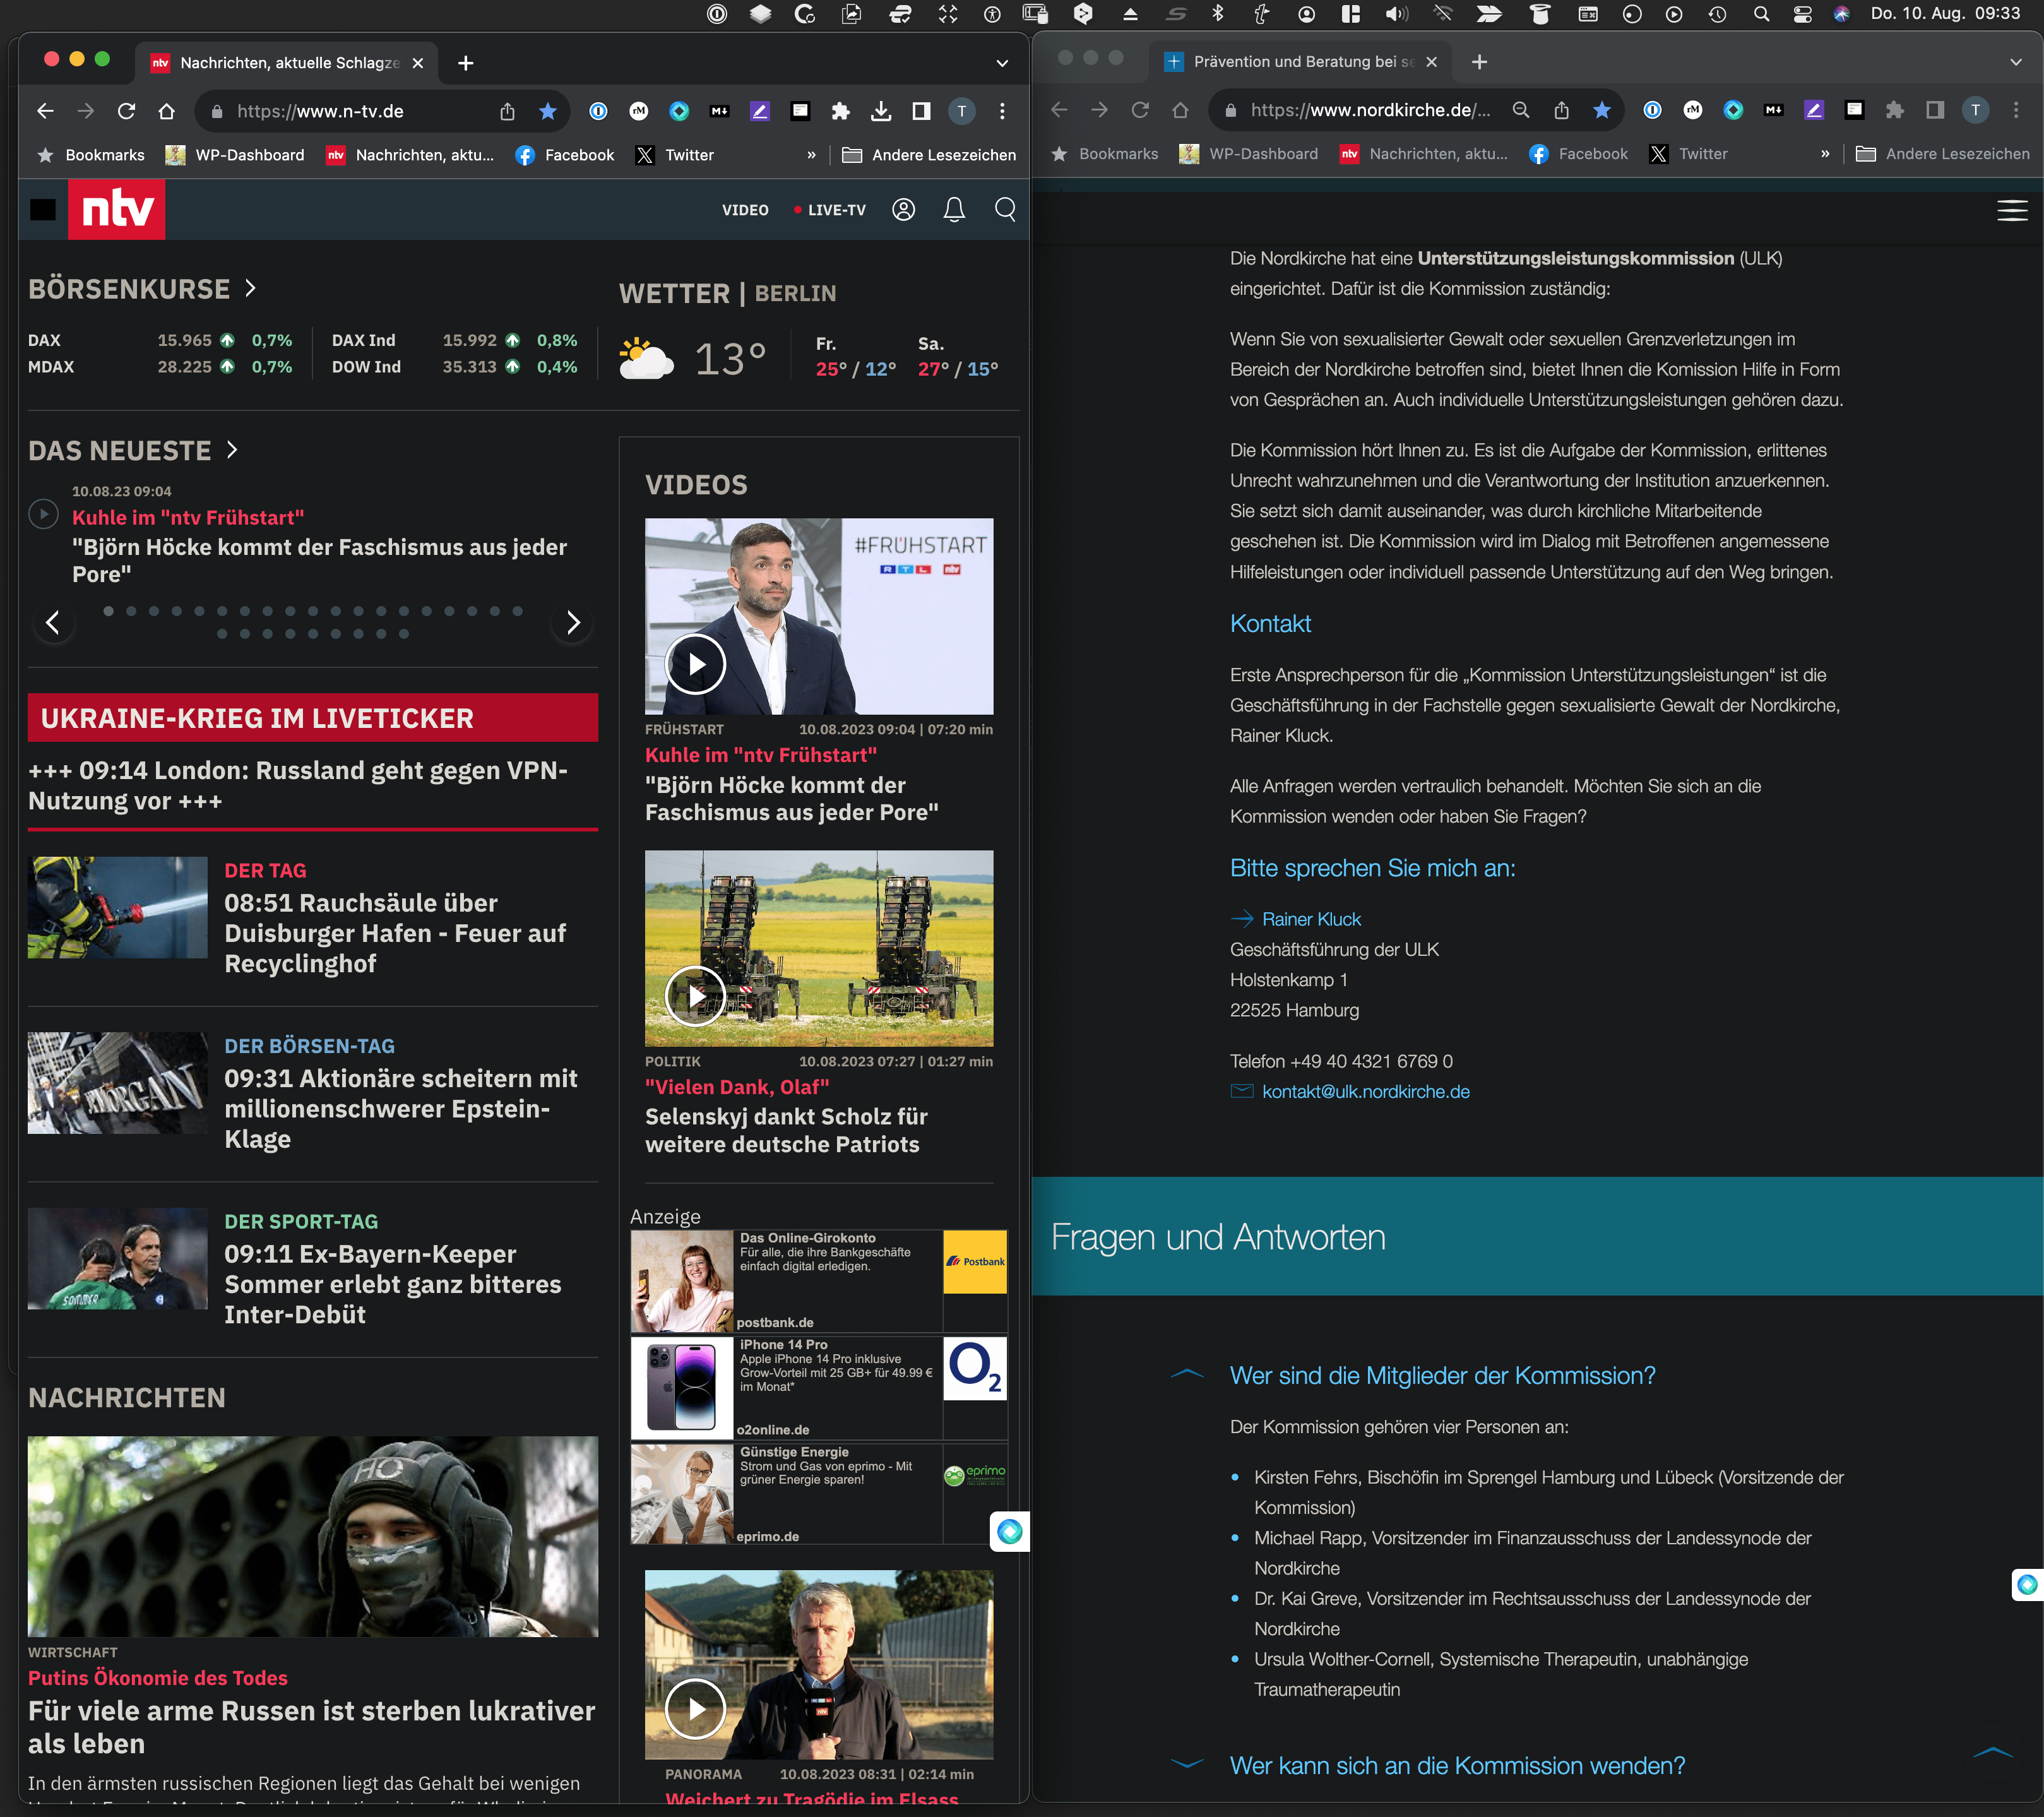This screenshot has height=1817, width=2044.
Task: Open ntv search magnifier
Action: [1005, 209]
